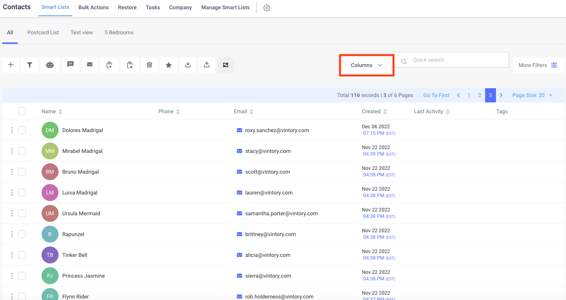This screenshot has width=566, height=300.
Task: Open the More Filters button
Action: point(539,65)
